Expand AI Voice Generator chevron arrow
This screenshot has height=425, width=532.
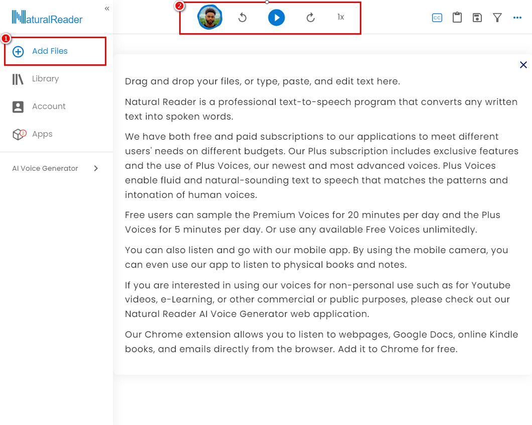click(96, 168)
